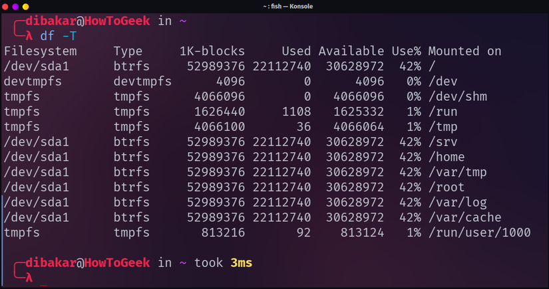
Task: Click '0%' in the /dev/shm row
Action: [413, 96]
